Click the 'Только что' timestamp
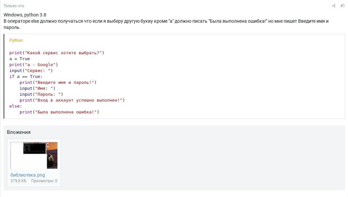This screenshot has width=348, height=197. pos(14,6)
